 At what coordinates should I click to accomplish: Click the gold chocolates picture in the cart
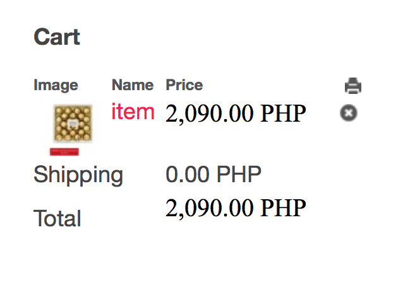click(x=73, y=124)
